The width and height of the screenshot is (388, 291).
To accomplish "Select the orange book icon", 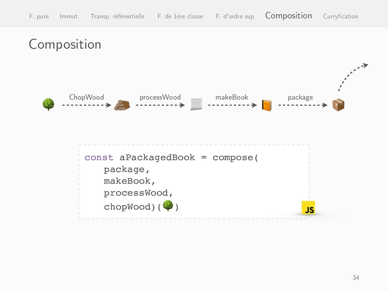I will pyautogui.click(x=267, y=105).
